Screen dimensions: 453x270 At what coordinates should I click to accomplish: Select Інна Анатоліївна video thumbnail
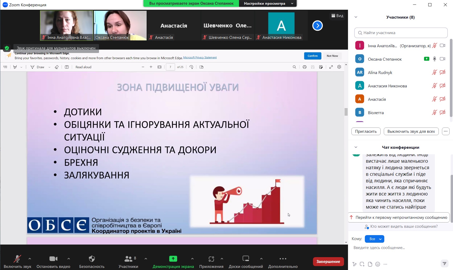coord(67,25)
